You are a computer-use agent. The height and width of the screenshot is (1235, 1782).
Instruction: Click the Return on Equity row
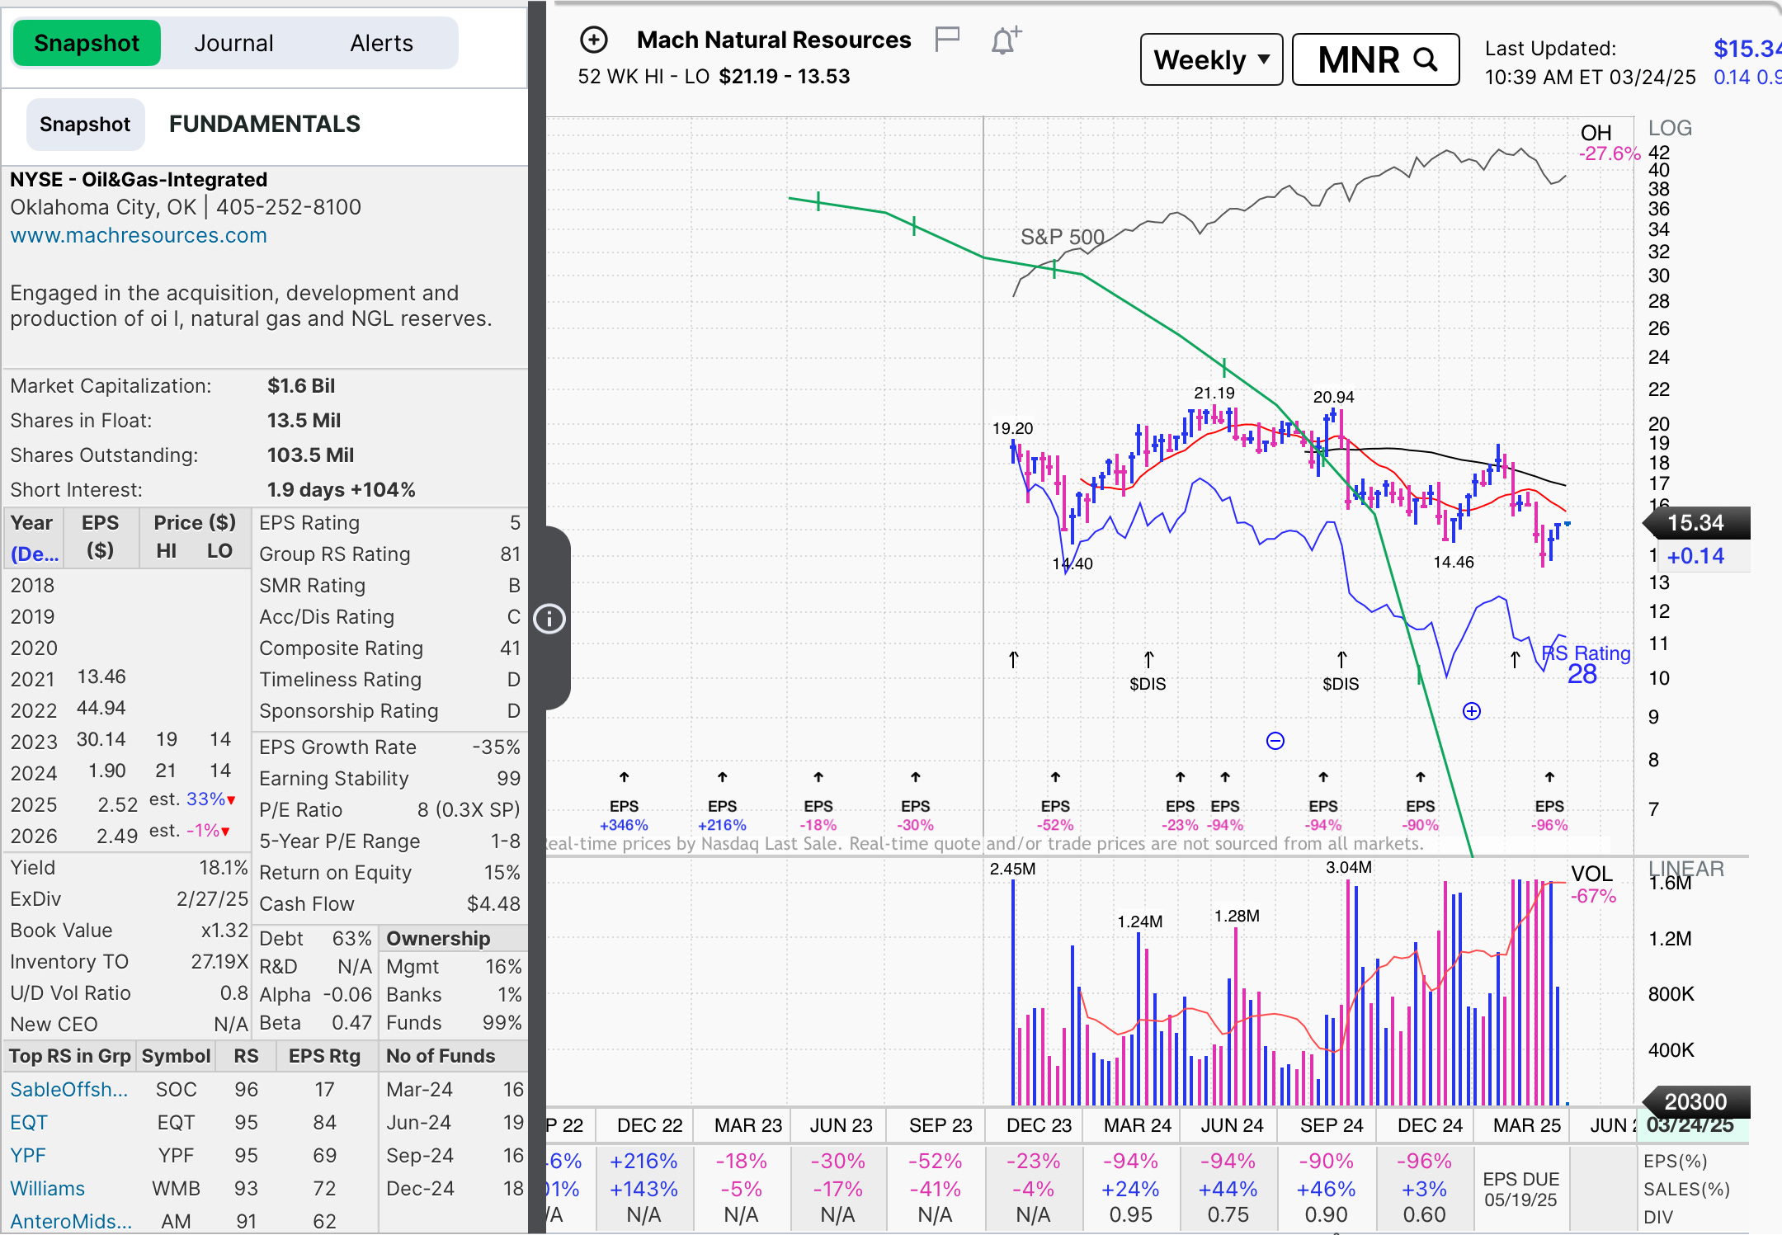(x=389, y=873)
